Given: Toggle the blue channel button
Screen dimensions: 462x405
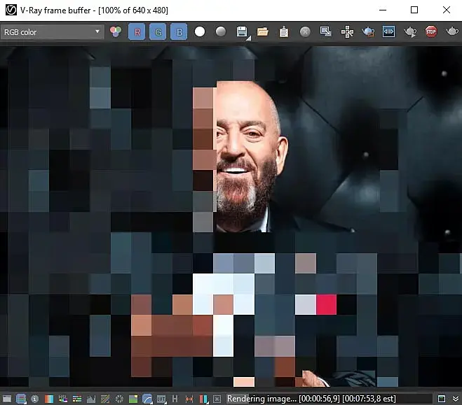Looking at the screenshot, I should pyautogui.click(x=179, y=31).
